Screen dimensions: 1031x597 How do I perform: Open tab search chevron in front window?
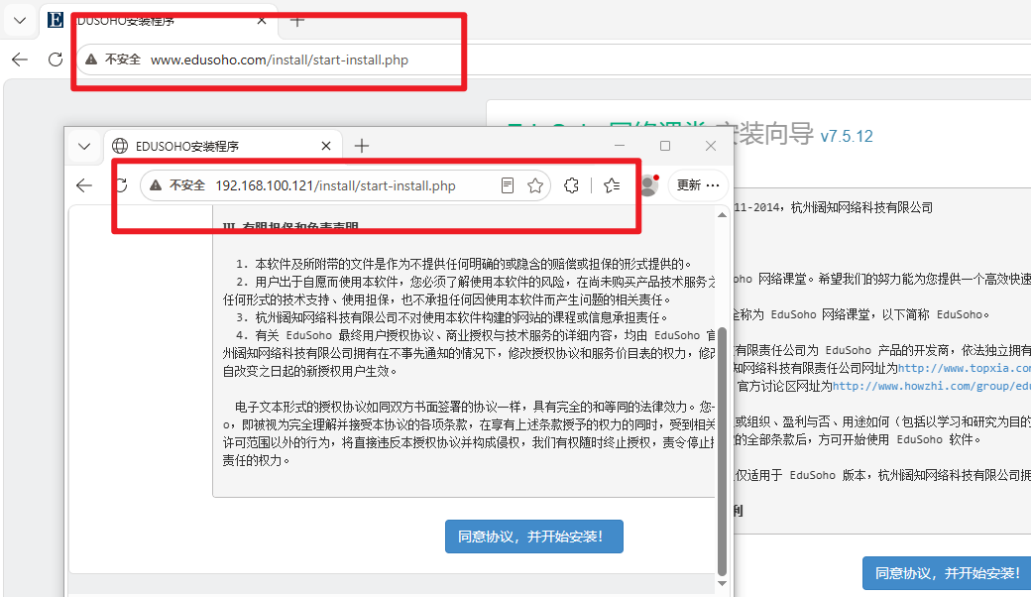84,146
